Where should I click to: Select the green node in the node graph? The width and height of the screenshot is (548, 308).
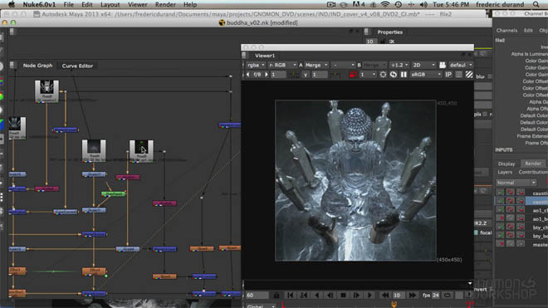tap(113, 193)
